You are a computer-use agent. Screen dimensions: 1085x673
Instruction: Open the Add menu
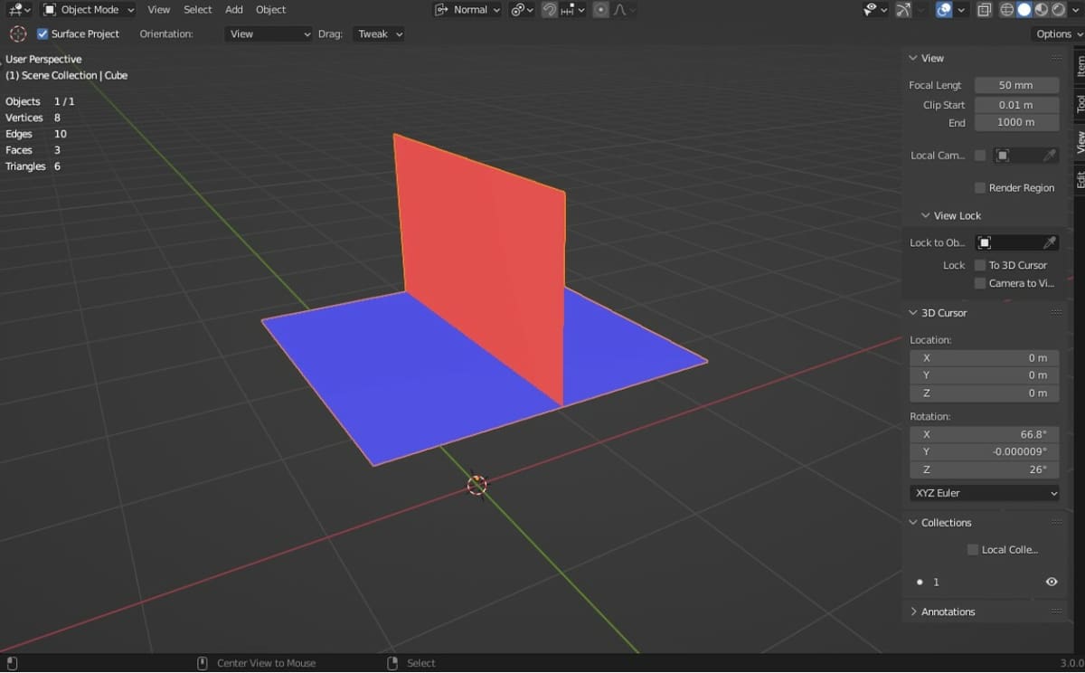click(234, 9)
